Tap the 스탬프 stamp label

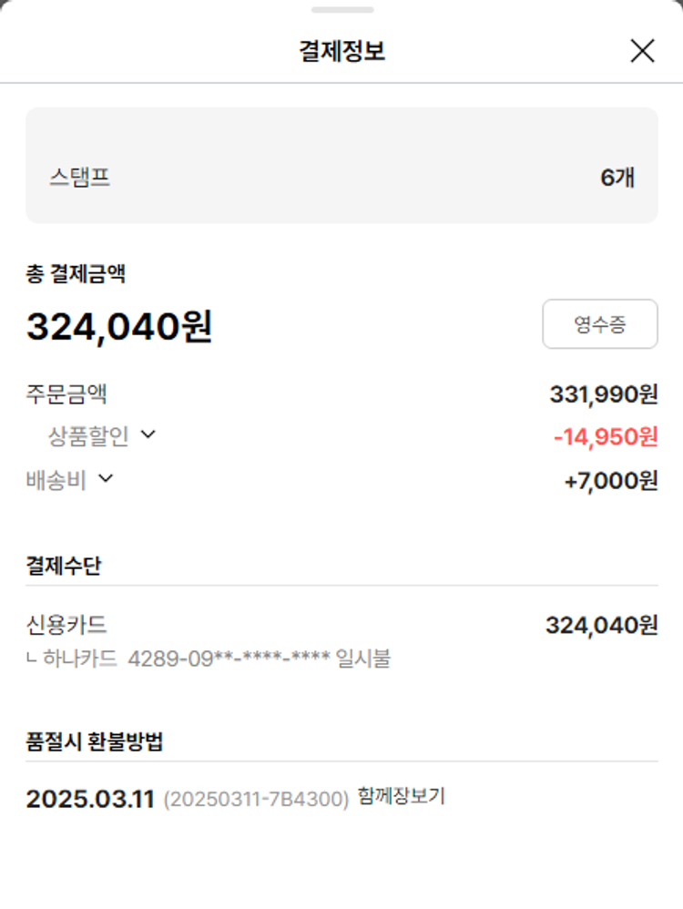80,177
